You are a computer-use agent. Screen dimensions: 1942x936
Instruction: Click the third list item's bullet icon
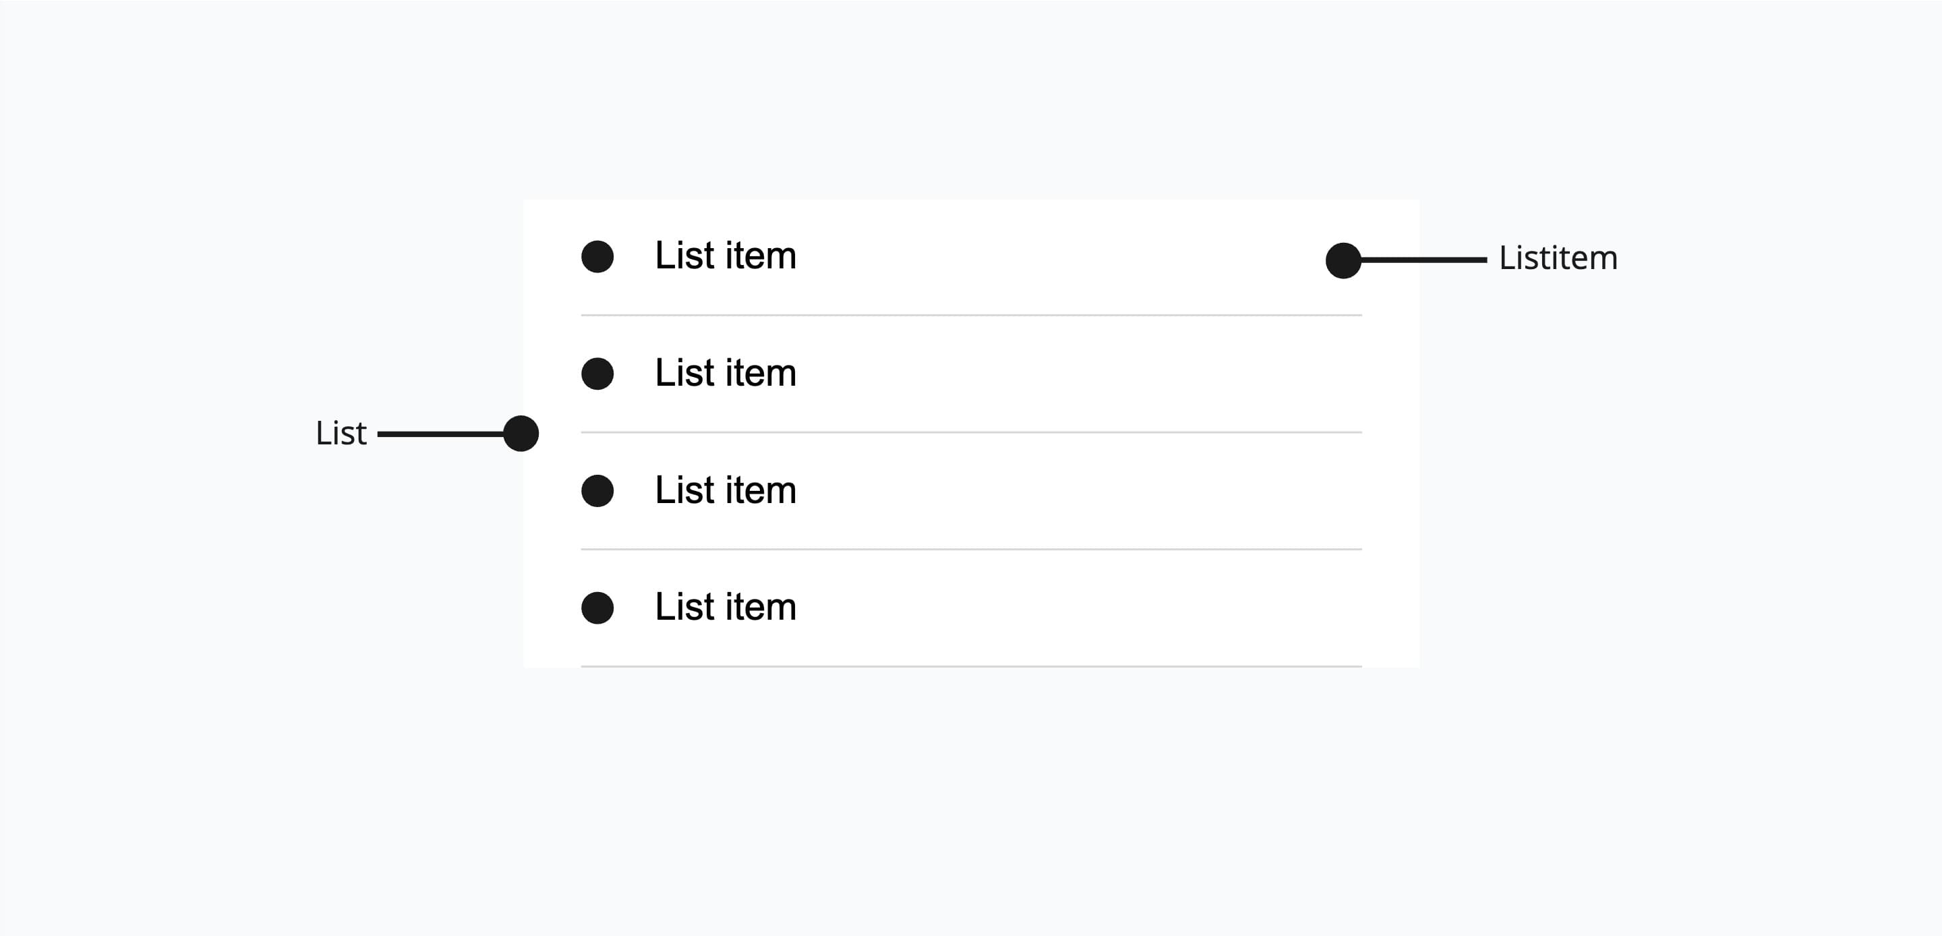click(x=597, y=491)
